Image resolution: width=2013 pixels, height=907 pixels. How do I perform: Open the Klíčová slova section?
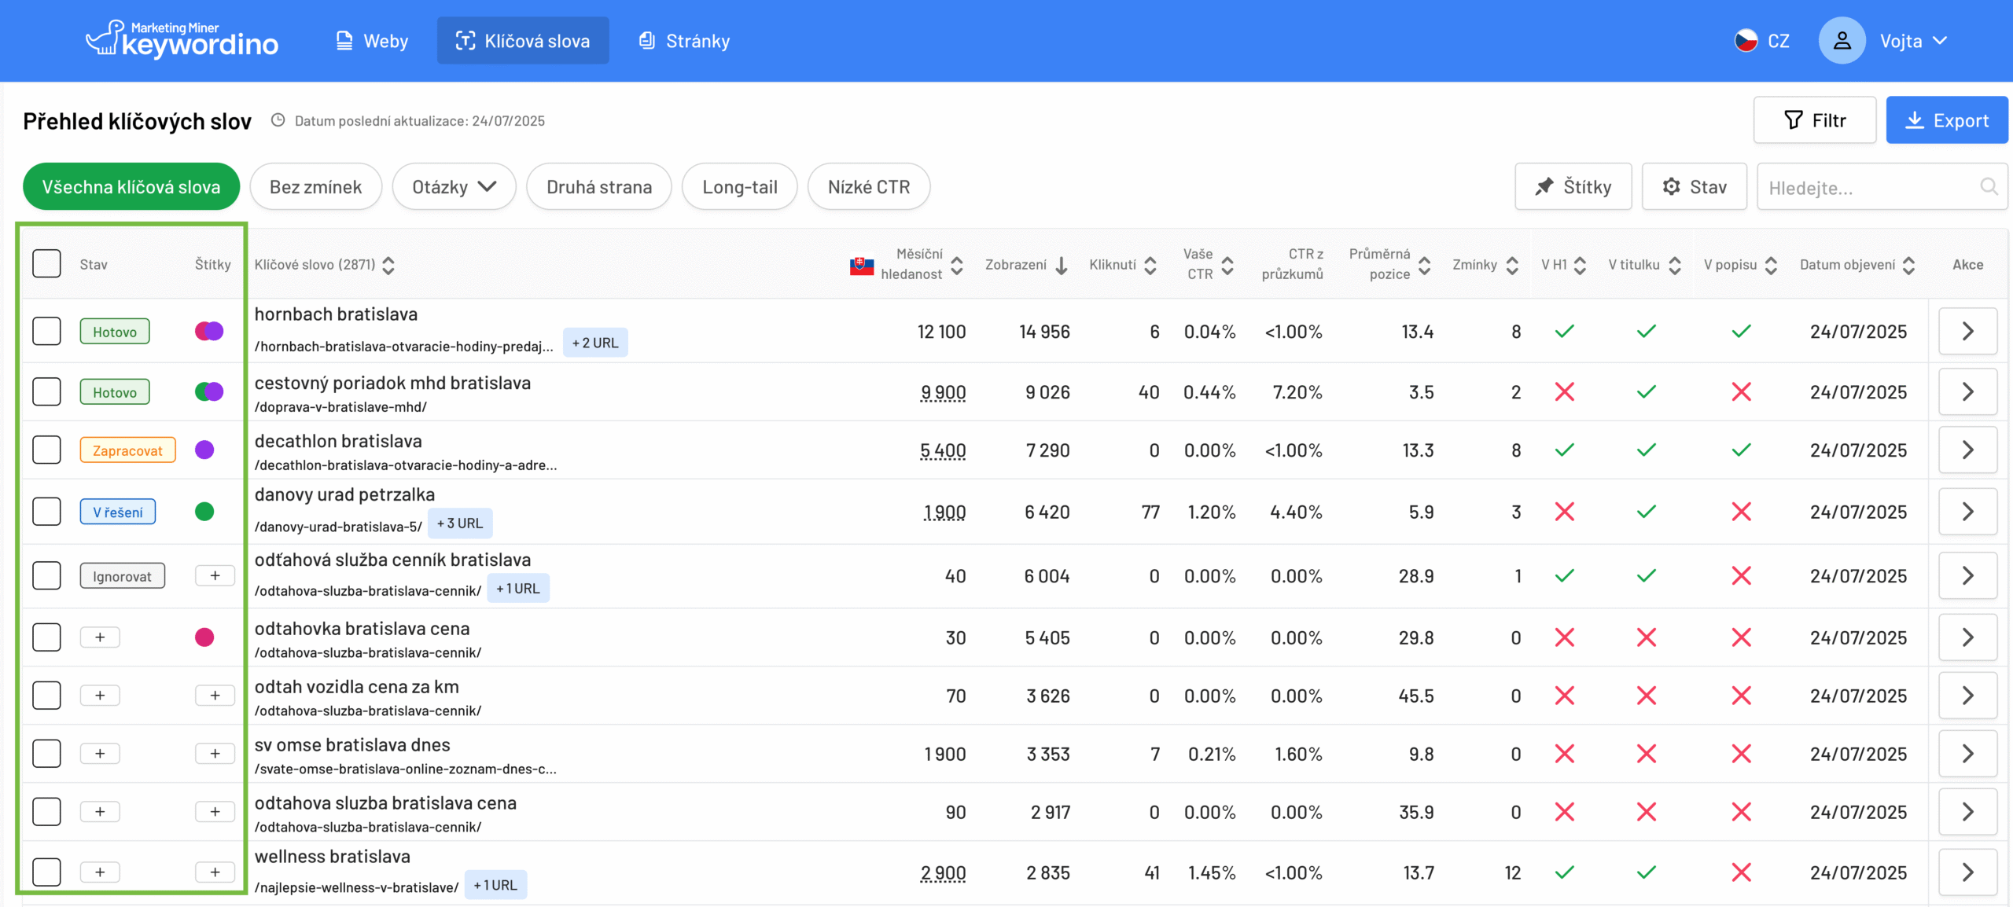tap(523, 41)
